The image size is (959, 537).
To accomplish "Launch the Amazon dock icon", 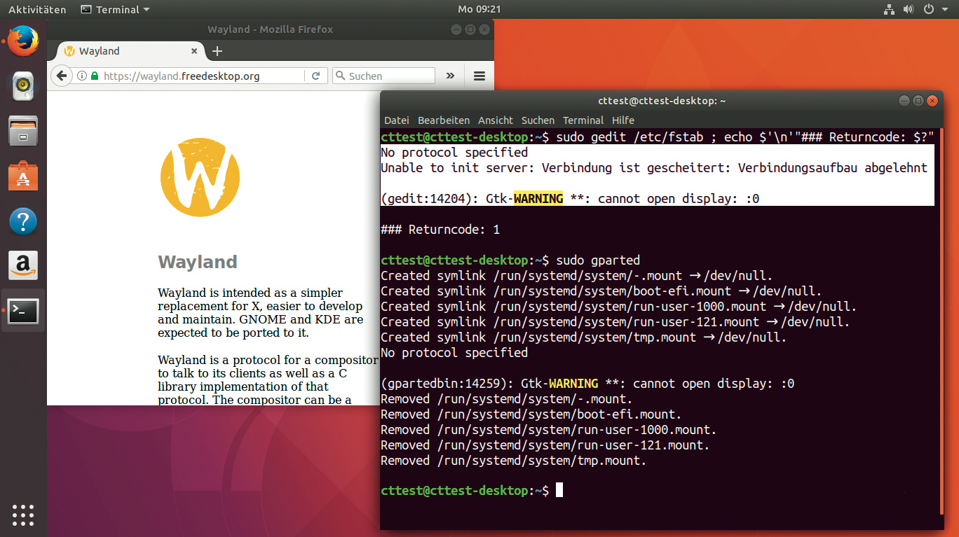I will (x=23, y=265).
